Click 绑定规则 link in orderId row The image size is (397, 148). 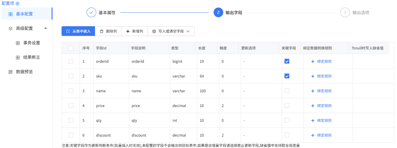click(x=324, y=61)
